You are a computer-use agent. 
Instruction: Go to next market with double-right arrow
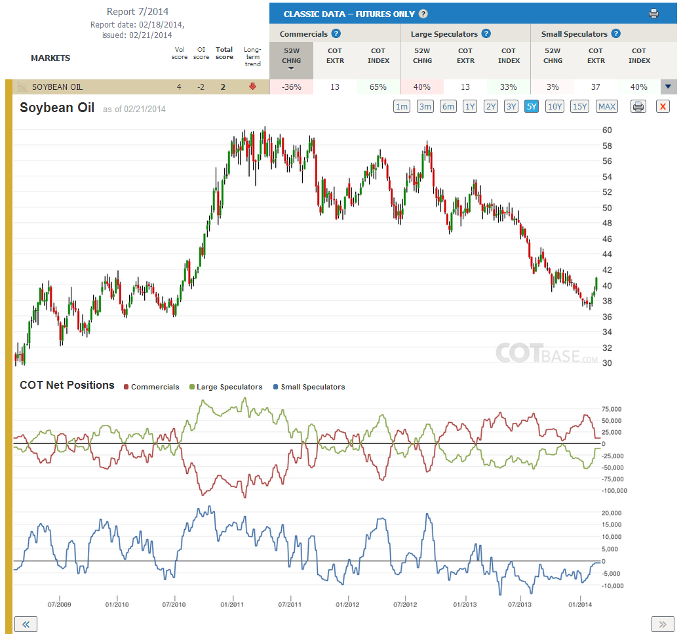[x=663, y=624]
